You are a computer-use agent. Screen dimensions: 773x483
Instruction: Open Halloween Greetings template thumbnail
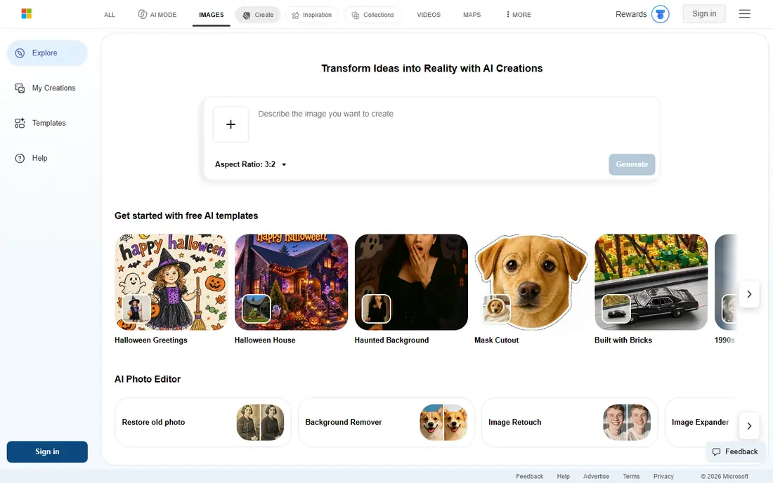171,282
